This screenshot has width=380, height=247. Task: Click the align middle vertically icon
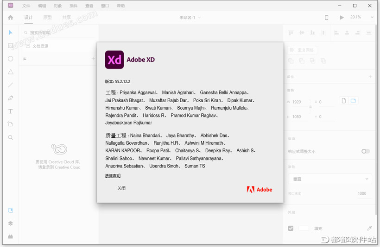[302, 33]
